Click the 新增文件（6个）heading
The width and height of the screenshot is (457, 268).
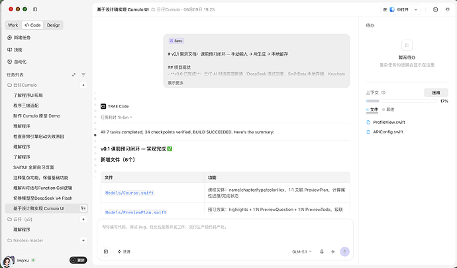[x=118, y=160]
